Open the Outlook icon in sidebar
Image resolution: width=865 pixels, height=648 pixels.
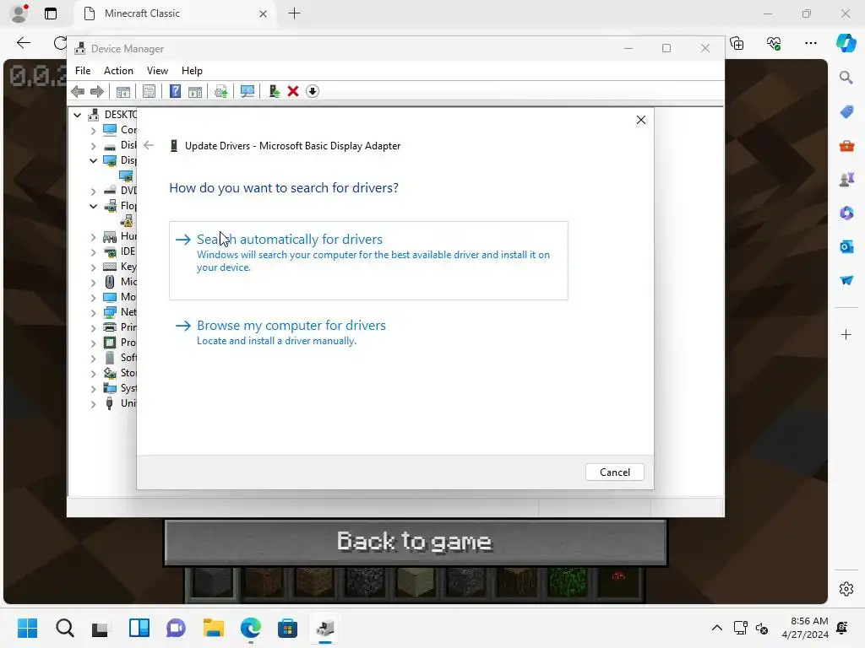coord(846,246)
